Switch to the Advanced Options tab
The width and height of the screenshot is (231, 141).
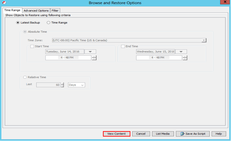point(36,10)
